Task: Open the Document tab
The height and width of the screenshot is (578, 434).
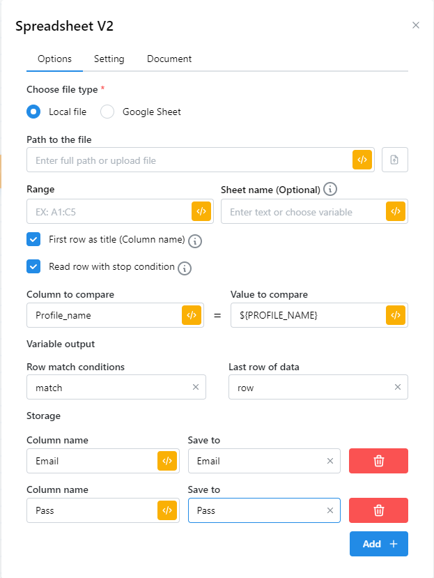Action: coord(169,59)
